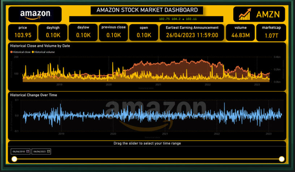Click the orange Historical close legend dot
Viewport: 295px width, 172px height.
tap(12, 52)
